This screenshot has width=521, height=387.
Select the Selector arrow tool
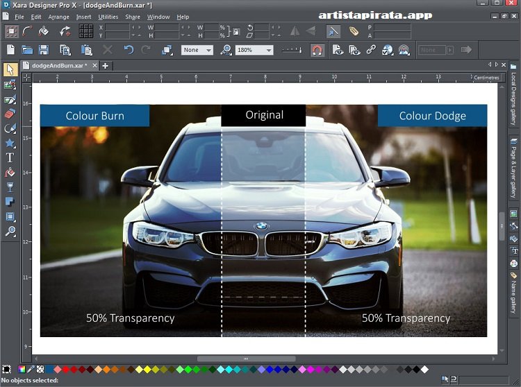10,69
